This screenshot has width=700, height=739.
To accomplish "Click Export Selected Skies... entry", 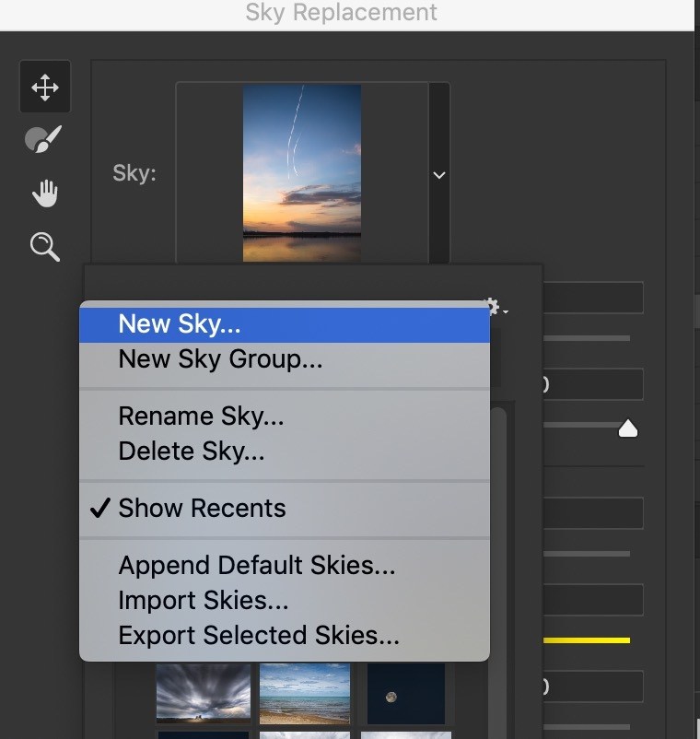I will click(x=259, y=636).
